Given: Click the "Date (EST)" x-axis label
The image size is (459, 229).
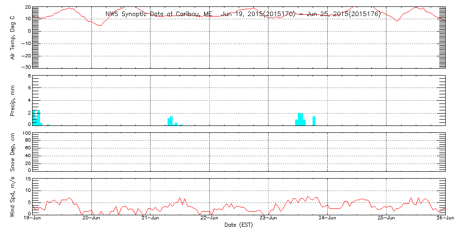Looking at the screenshot, I should (x=239, y=225).
